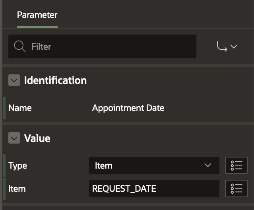Select the Item property label
254x210 pixels.
tap(17, 189)
